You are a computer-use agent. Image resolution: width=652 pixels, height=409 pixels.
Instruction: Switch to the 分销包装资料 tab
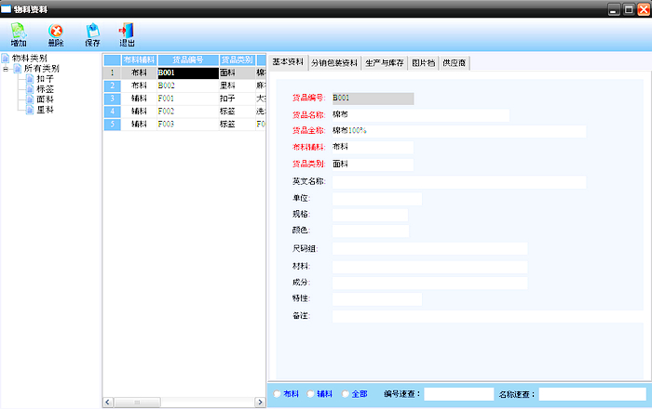[x=333, y=63]
